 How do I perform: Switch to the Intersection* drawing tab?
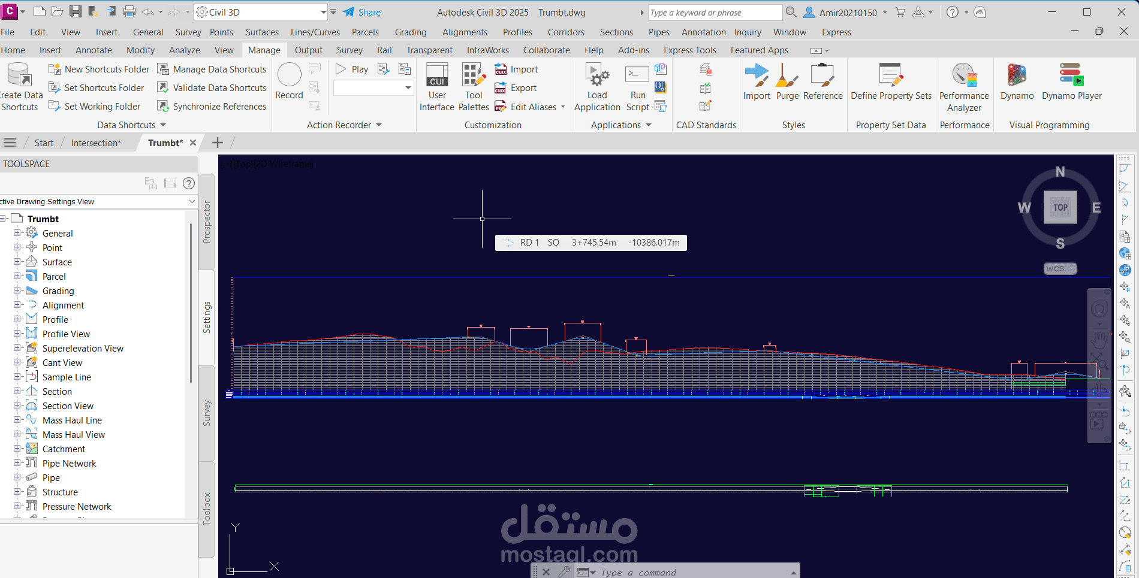click(x=96, y=143)
